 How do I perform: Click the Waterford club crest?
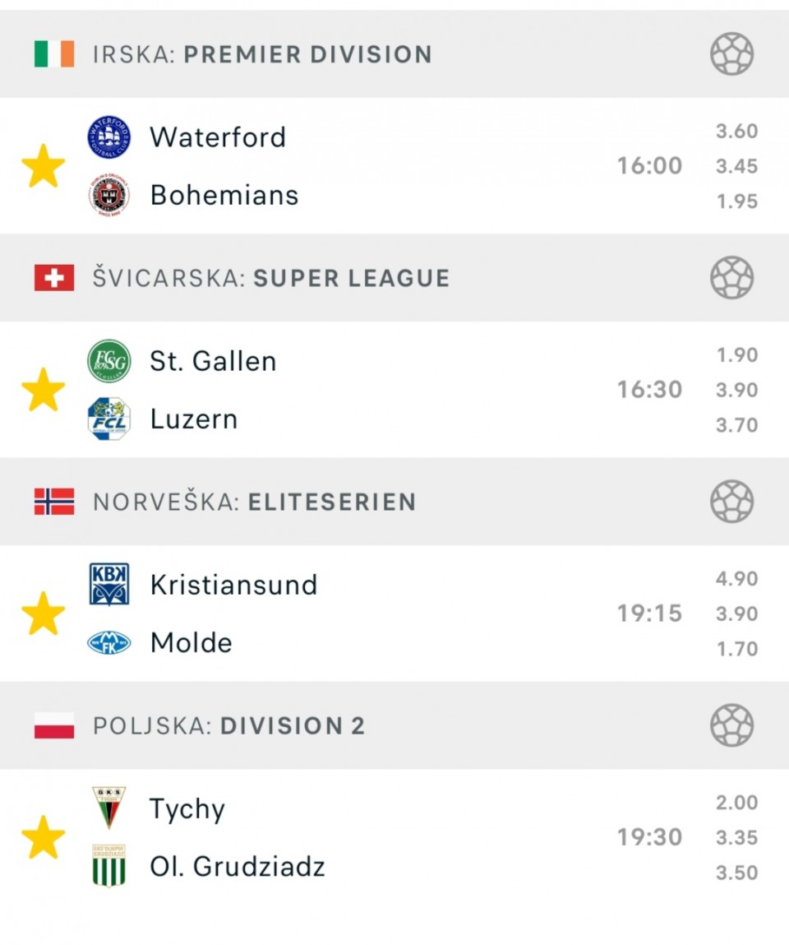pos(109,137)
